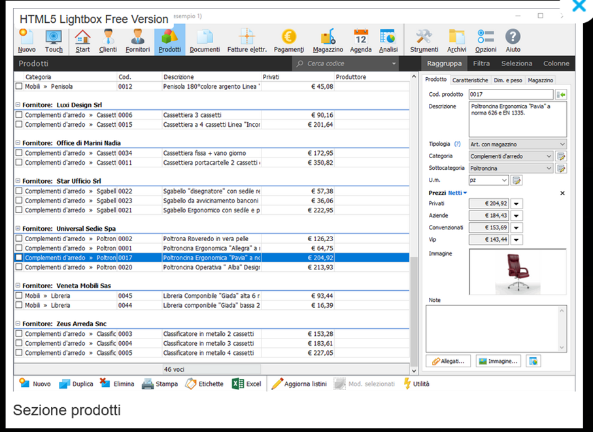Select checkbox for Libreria Componibile Giada alta
The width and height of the screenshot is (593, 432).
click(x=19, y=295)
